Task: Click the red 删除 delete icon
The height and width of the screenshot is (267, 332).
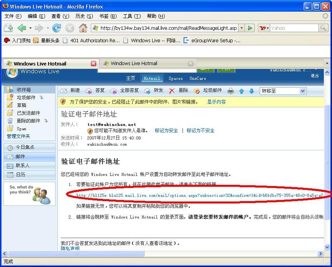Action: point(172,91)
